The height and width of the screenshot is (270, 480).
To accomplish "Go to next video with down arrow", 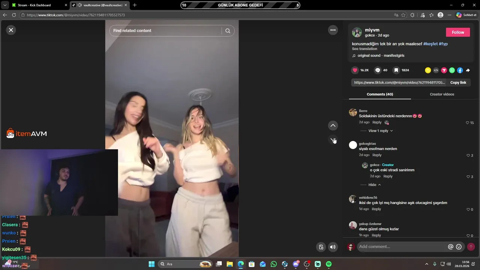I will 333,139.
